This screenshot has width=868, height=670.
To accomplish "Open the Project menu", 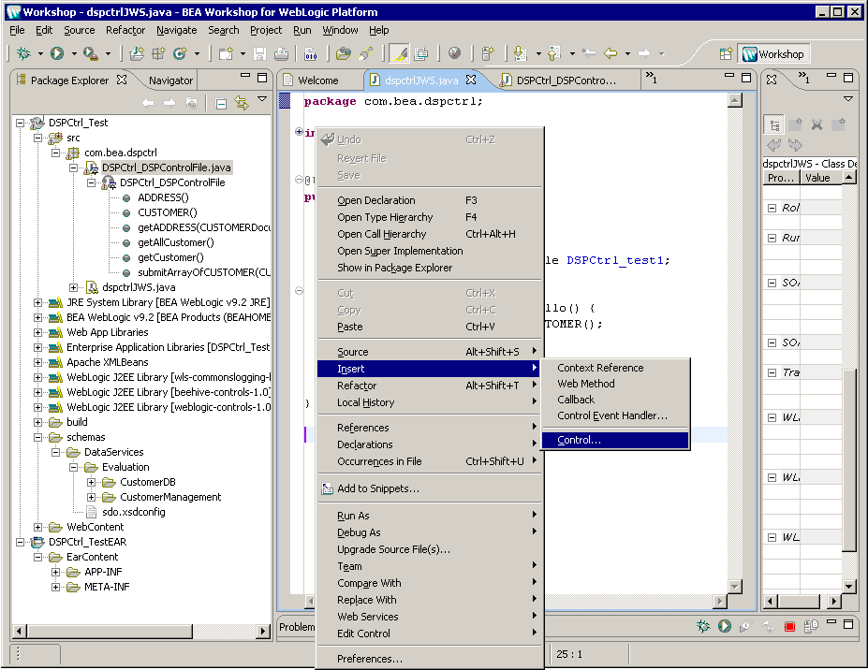I will [266, 30].
